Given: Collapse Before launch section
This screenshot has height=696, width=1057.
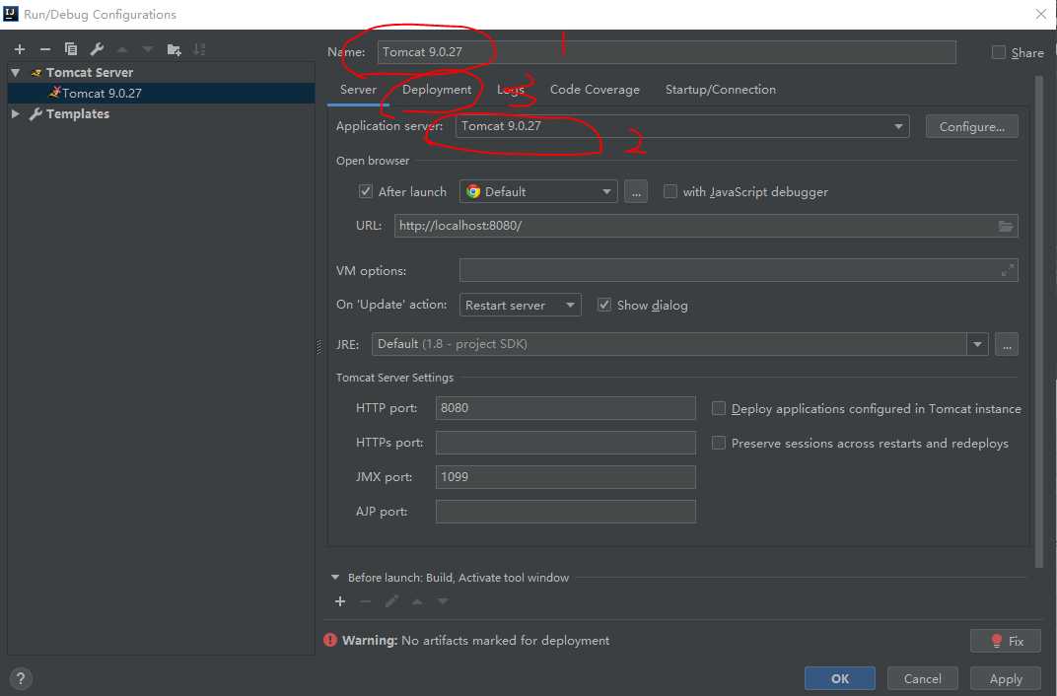Looking at the screenshot, I should [x=335, y=578].
